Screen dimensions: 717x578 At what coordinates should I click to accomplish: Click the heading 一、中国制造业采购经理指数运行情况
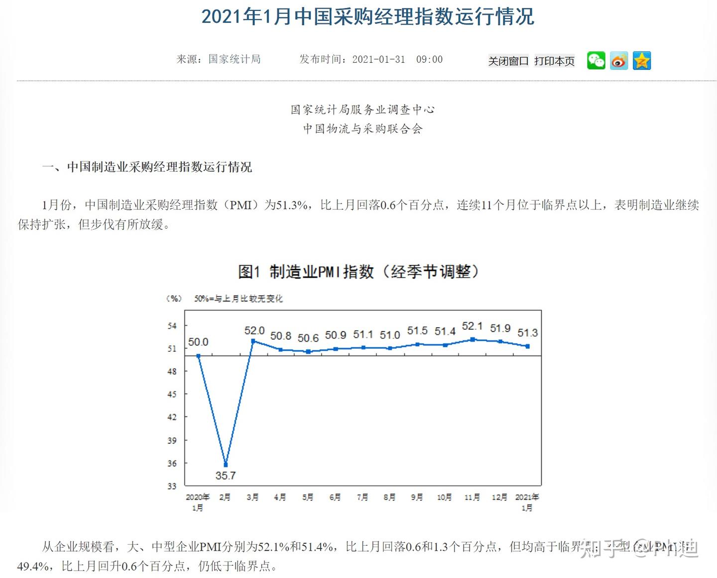(147, 168)
